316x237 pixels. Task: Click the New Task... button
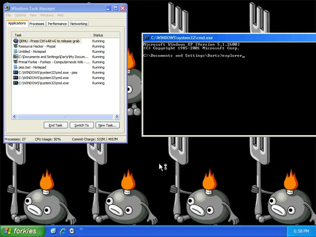click(x=107, y=125)
